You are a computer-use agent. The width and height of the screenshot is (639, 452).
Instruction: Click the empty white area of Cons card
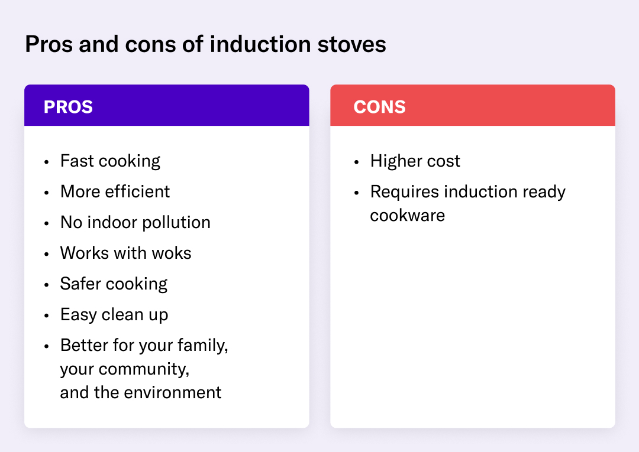point(472,325)
